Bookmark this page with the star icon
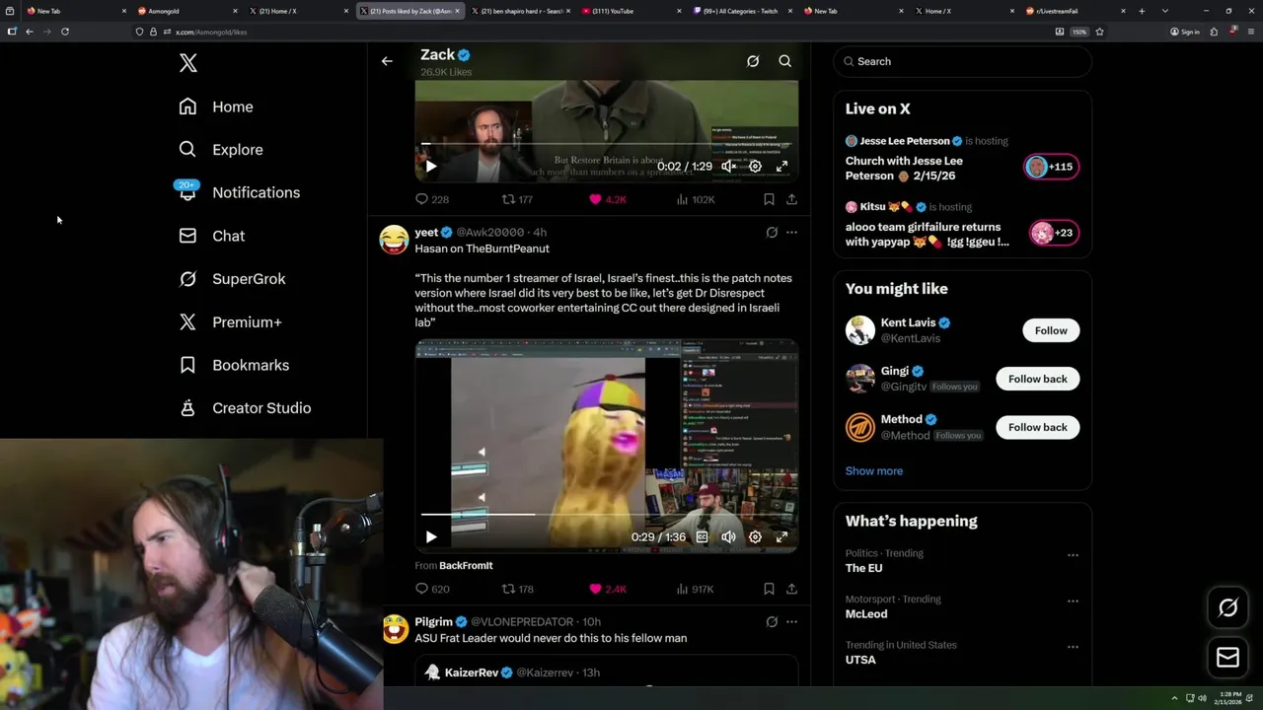Image resolution: width=1263 pixels, height=710 pixels. (1099, 32)
